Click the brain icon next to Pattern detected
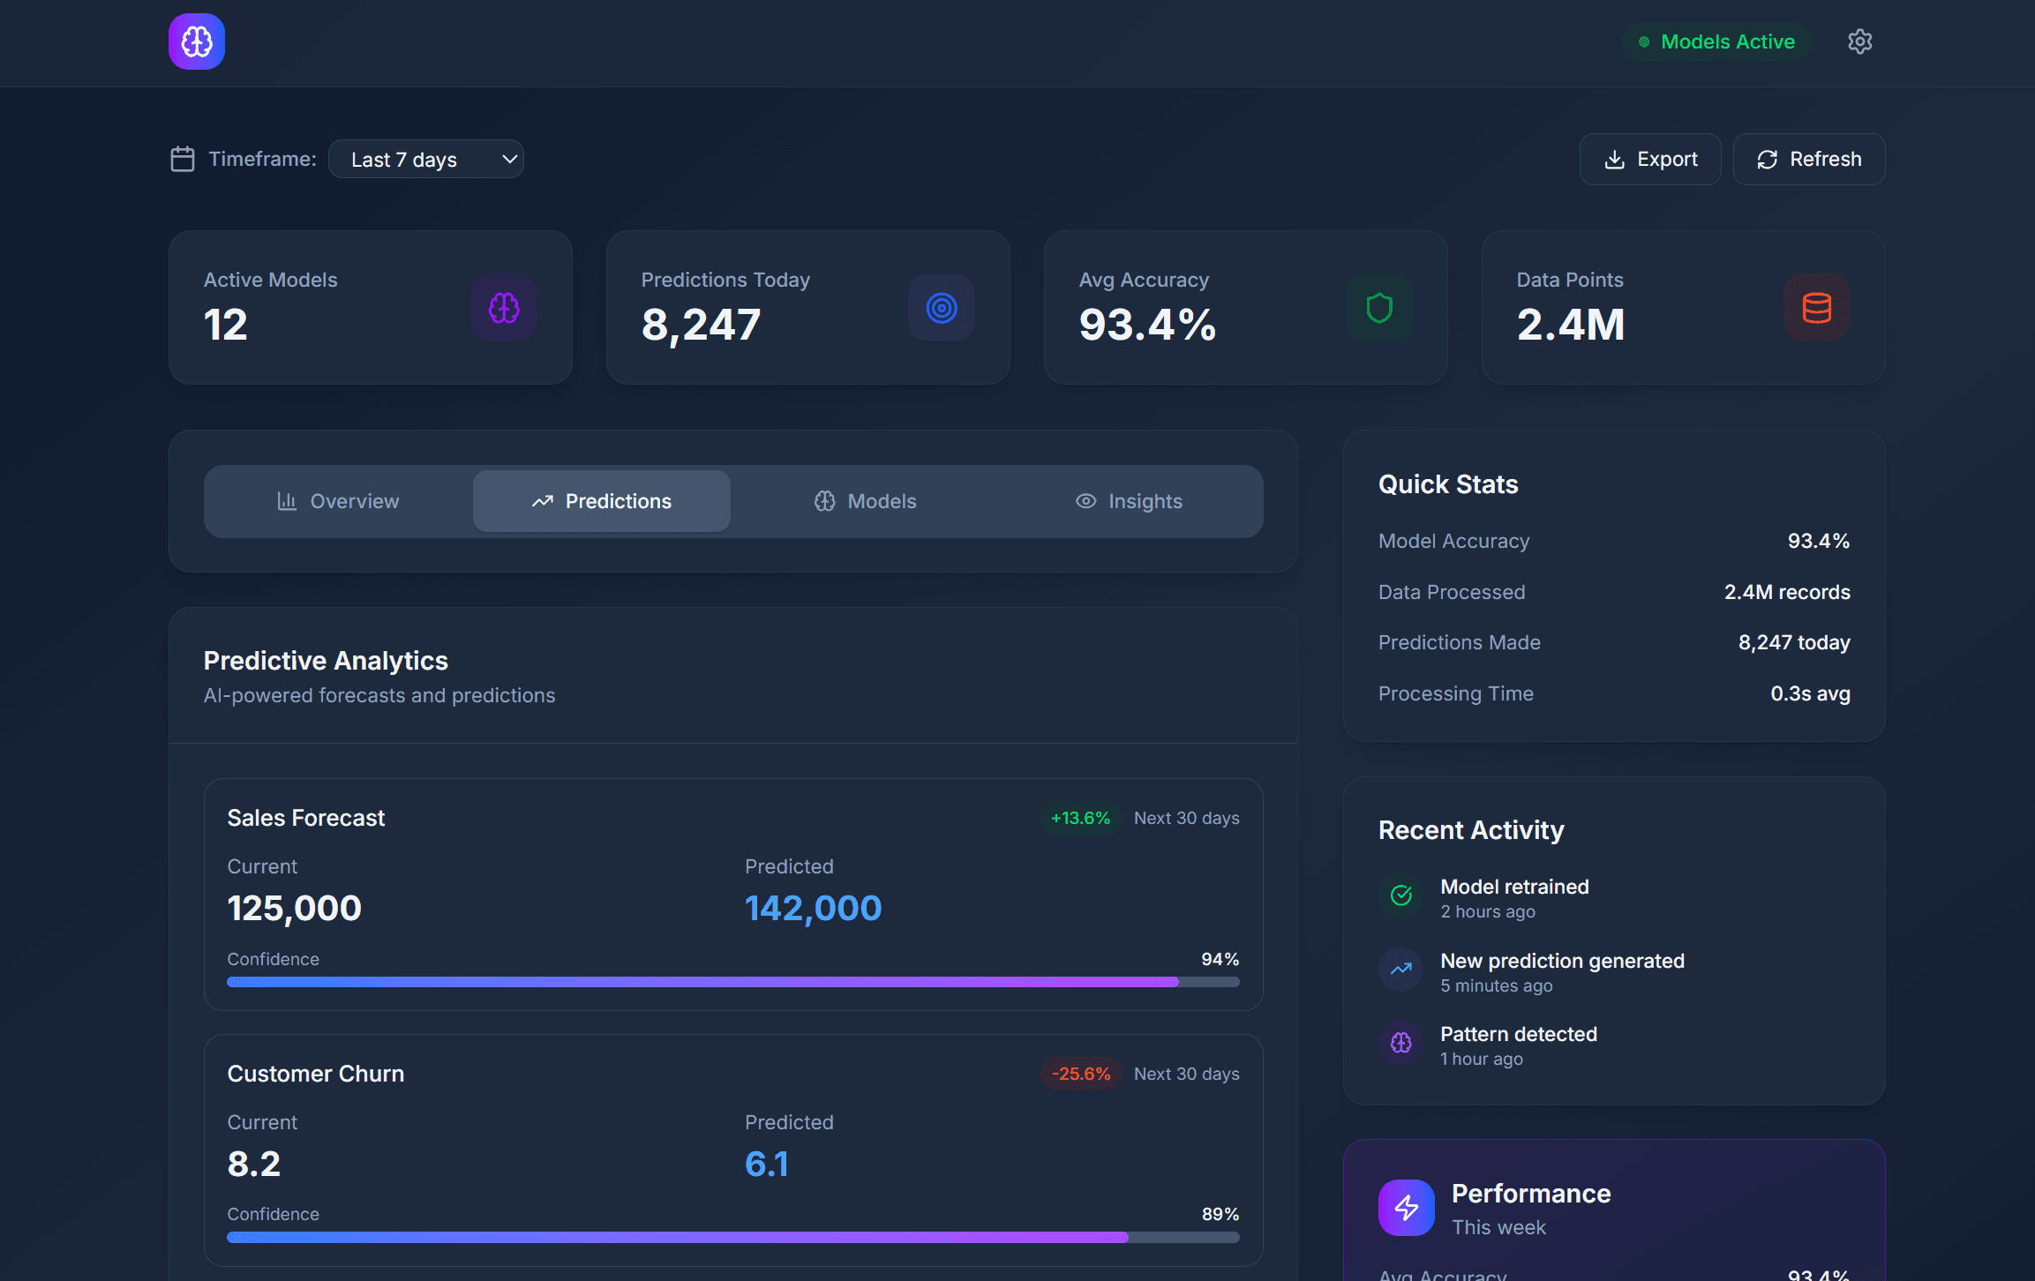Screen dimensions: 2035x1281 1401,1043
